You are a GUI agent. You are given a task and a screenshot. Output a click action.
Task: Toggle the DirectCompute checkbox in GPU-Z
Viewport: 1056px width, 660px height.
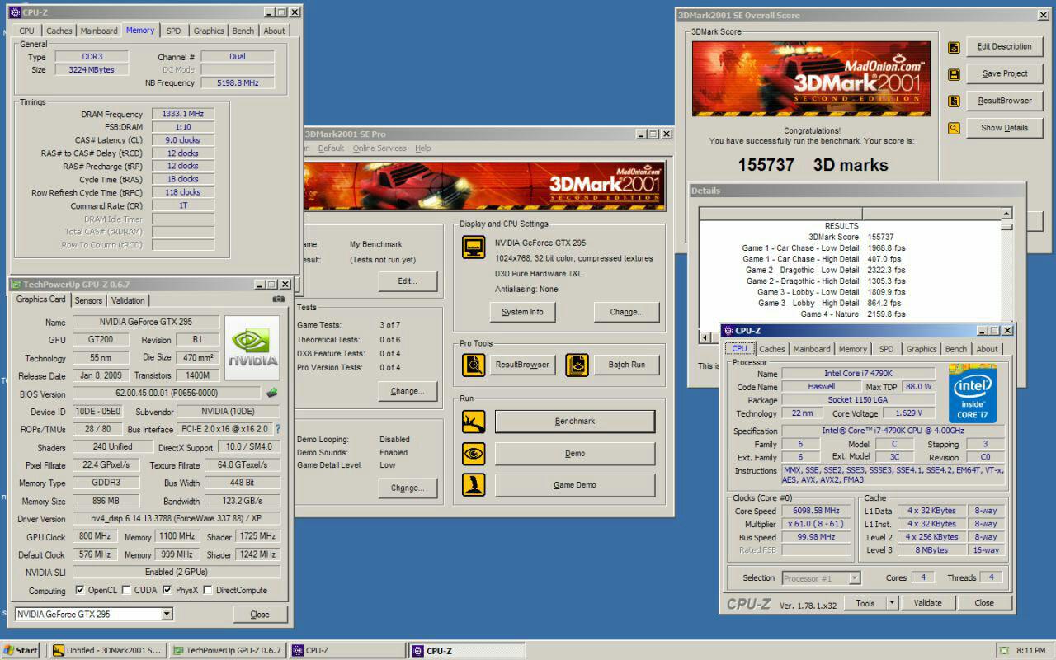click(x=208, y=590)
